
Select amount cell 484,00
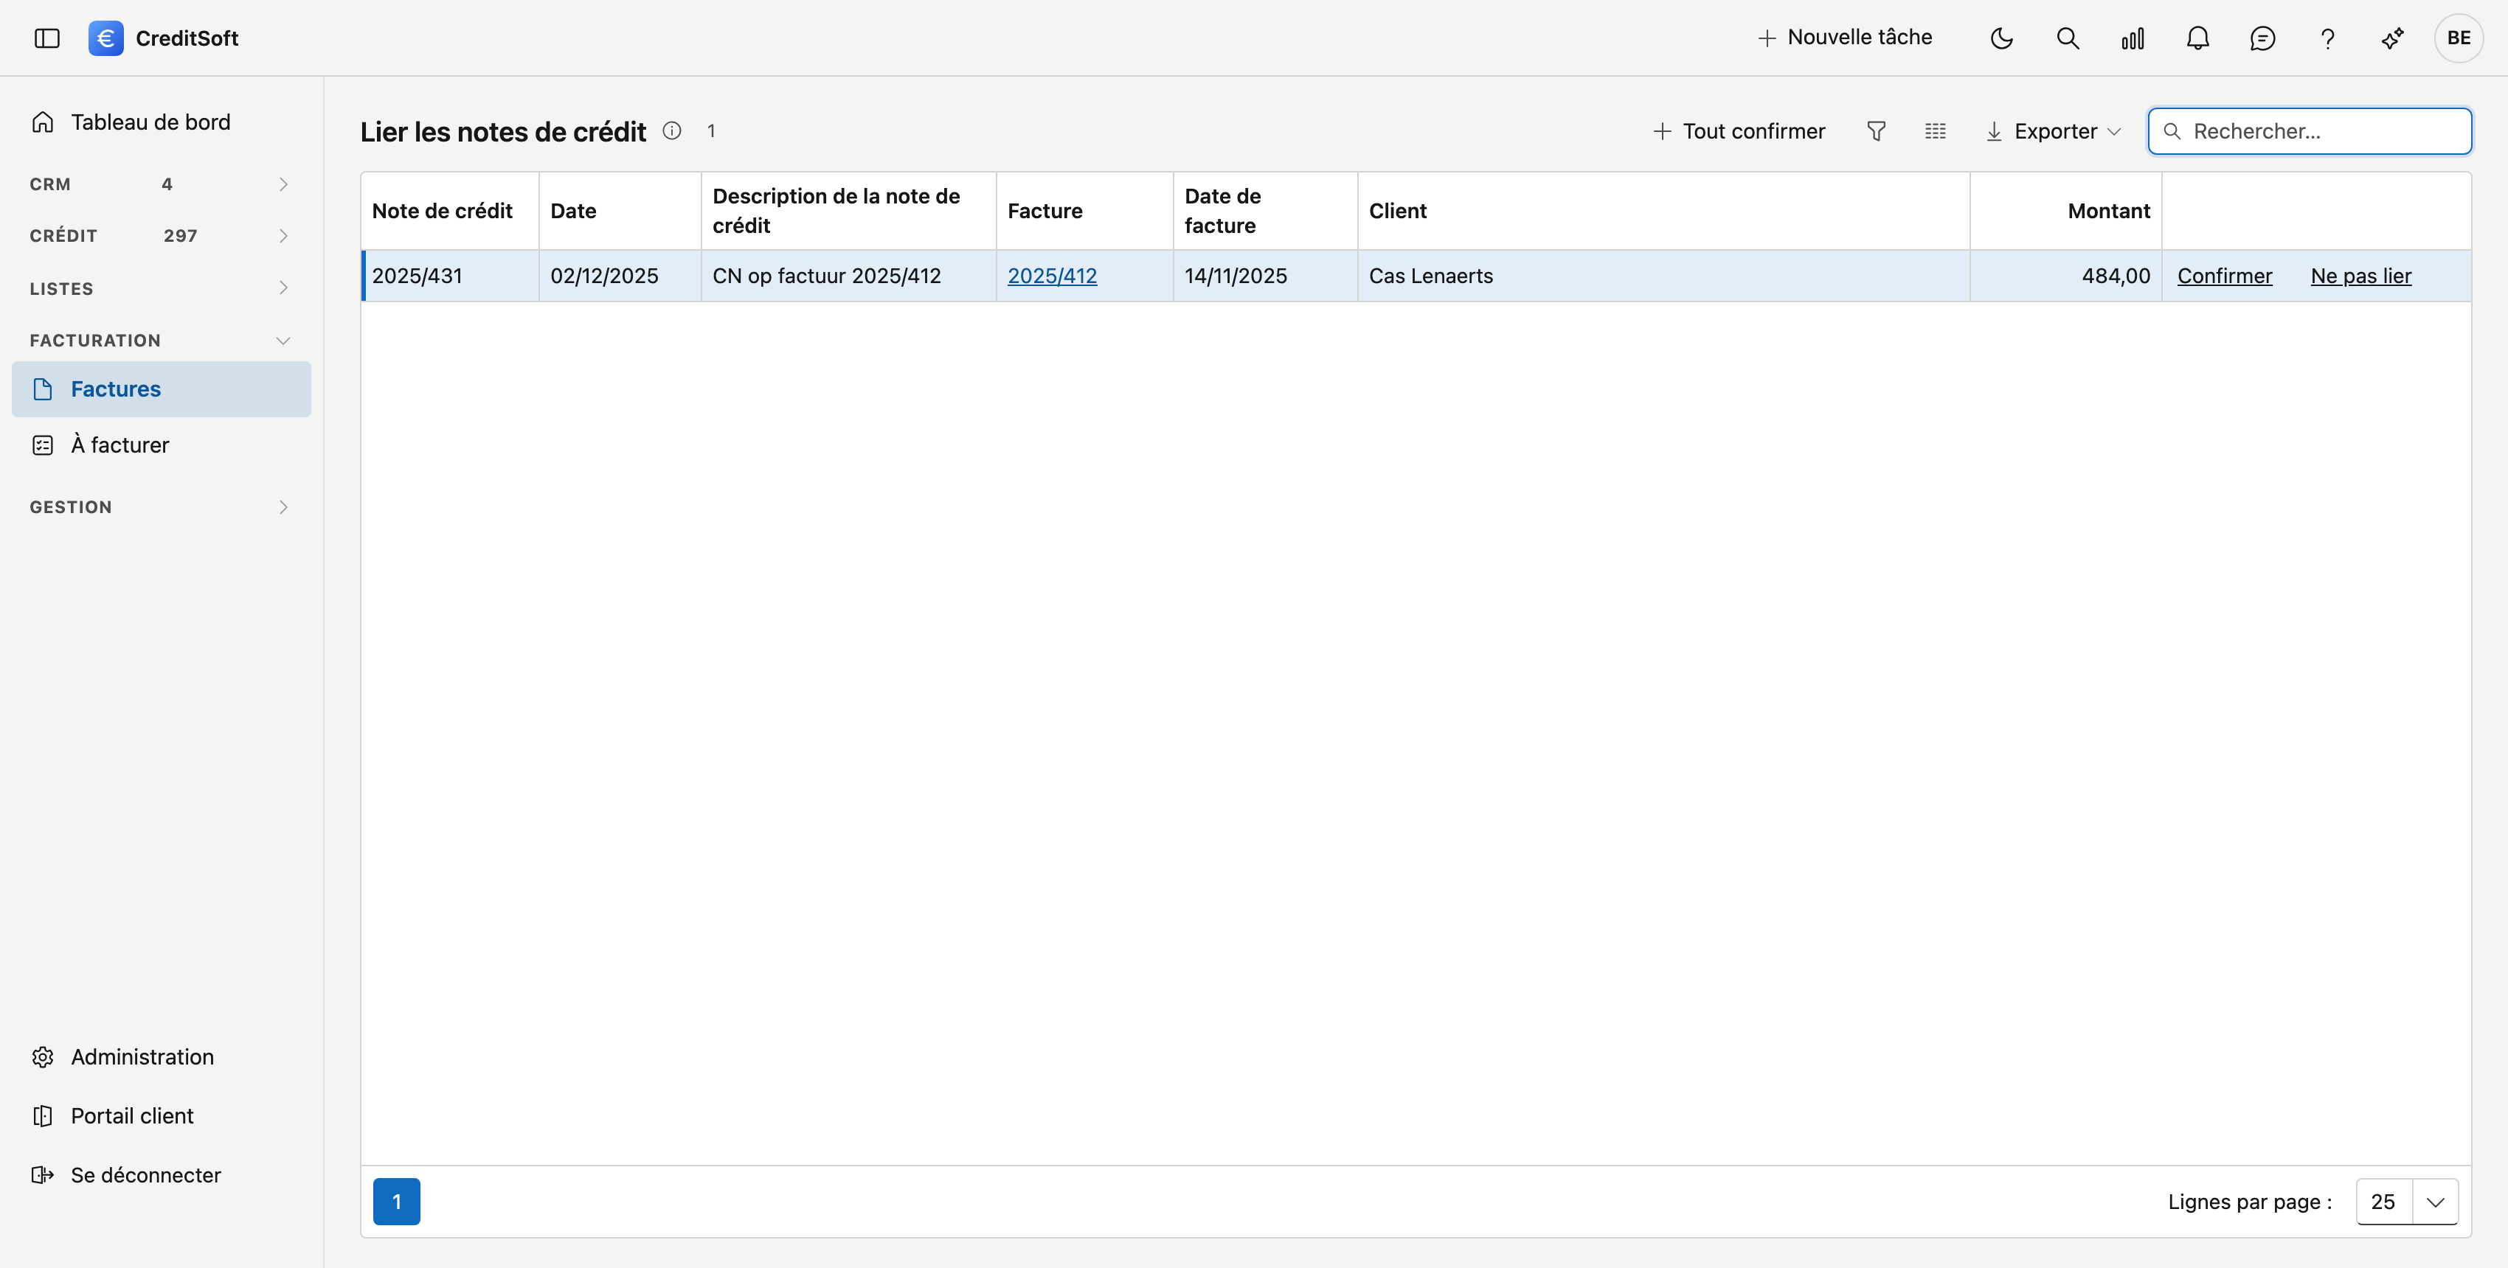[x=2065, y=276]
